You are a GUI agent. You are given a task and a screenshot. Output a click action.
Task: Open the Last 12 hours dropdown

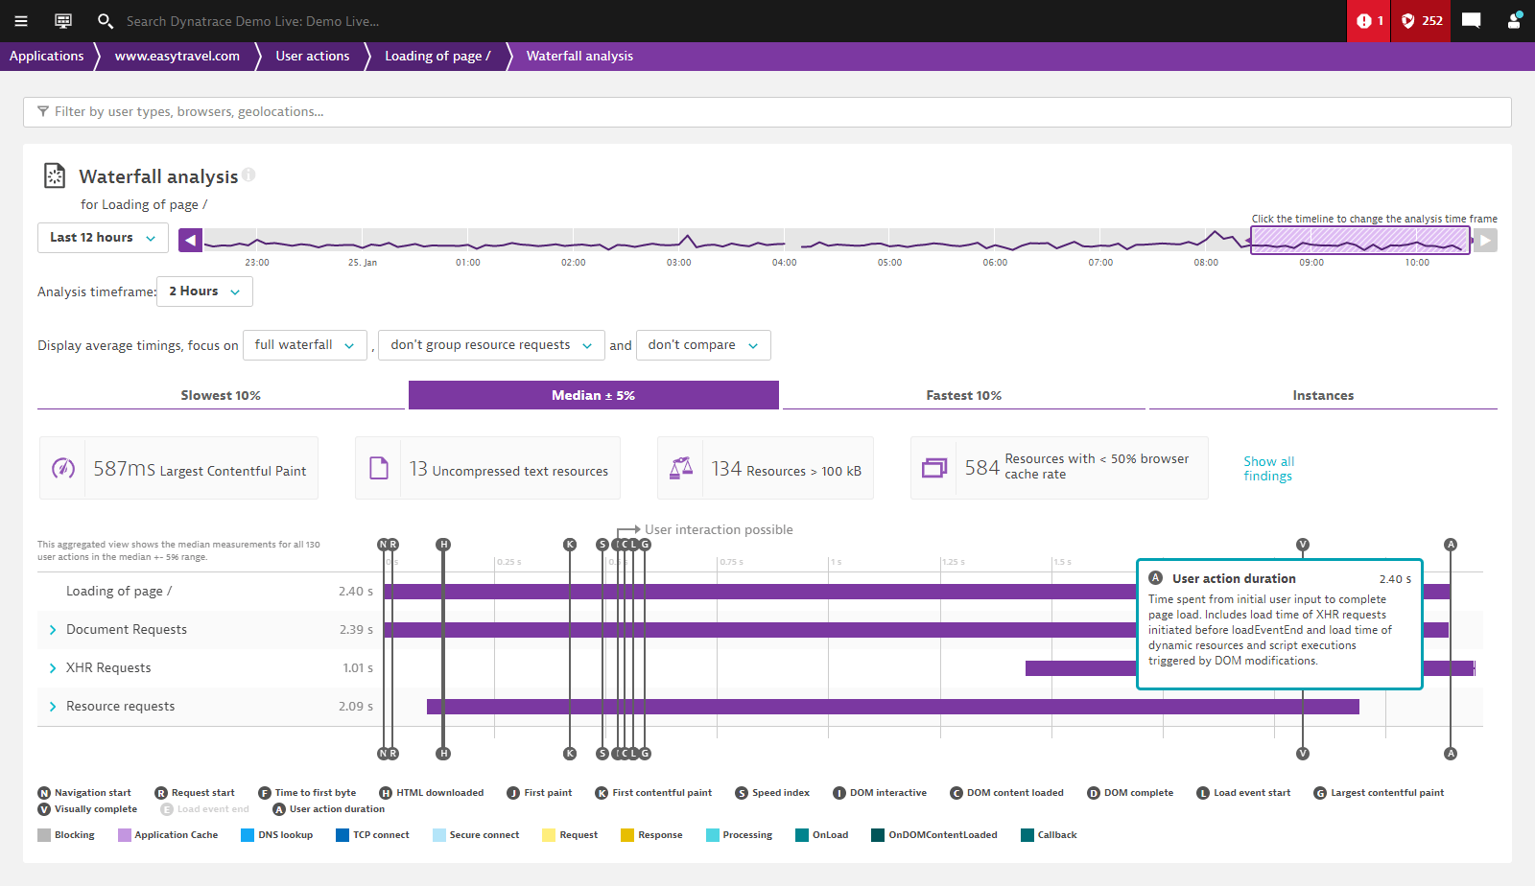(x=103, y=238)
